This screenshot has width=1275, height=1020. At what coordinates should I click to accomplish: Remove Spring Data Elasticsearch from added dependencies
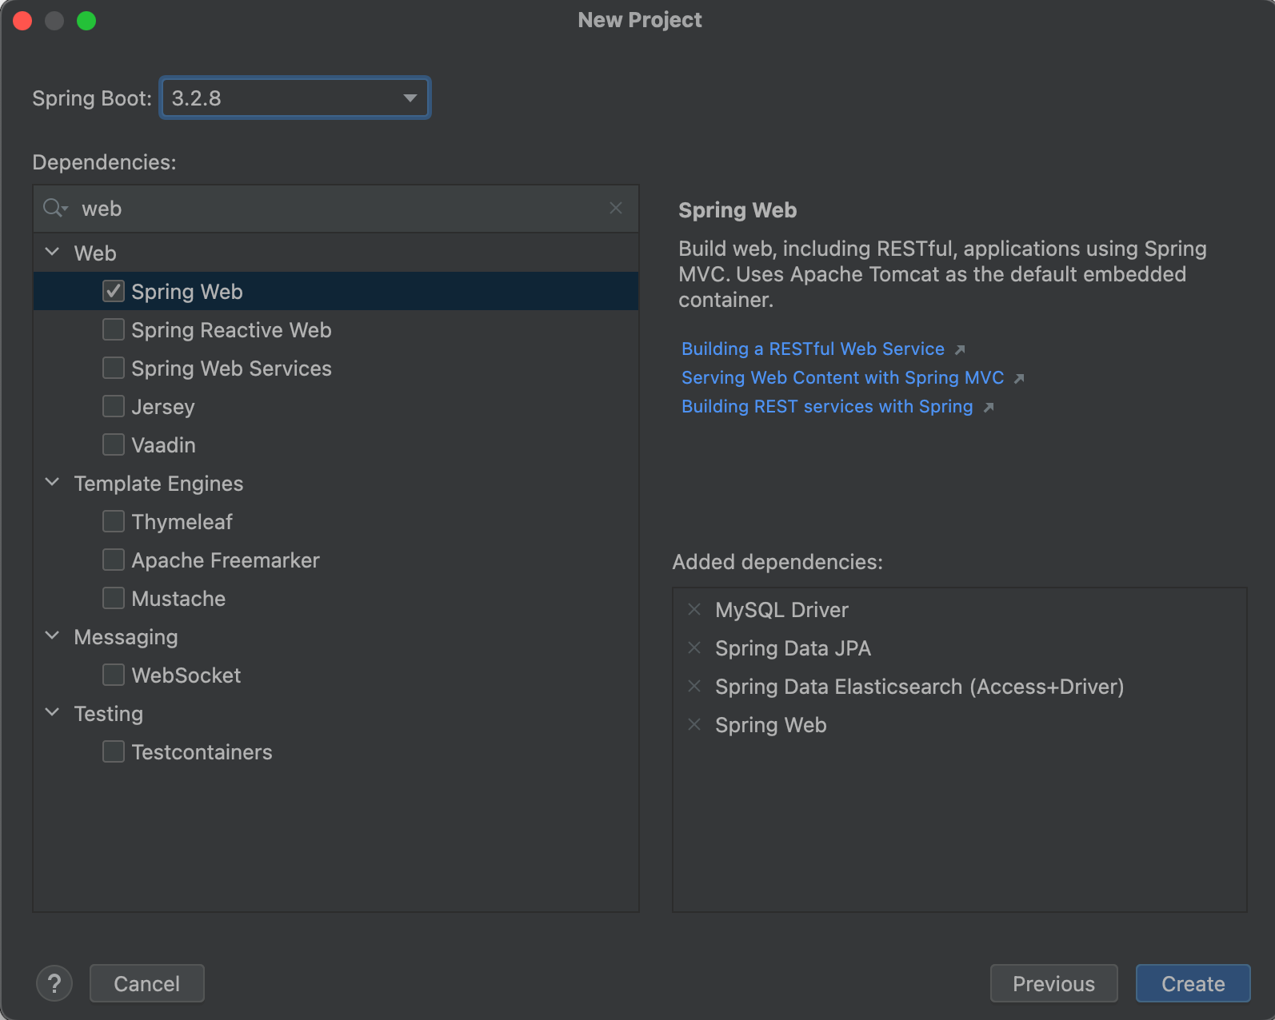[x=694, y=687]
